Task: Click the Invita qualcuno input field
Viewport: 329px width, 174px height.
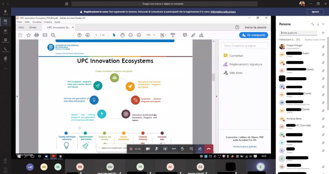Action: tap(298, 33)
